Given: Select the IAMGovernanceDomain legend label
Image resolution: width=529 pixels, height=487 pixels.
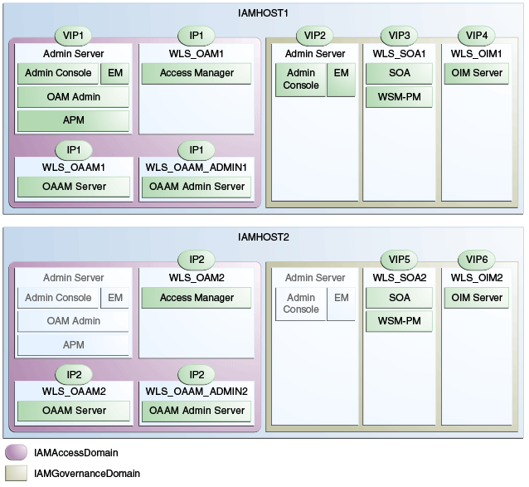Looking at the screenshot, I should pyautogui.click(x=87, y=474).
